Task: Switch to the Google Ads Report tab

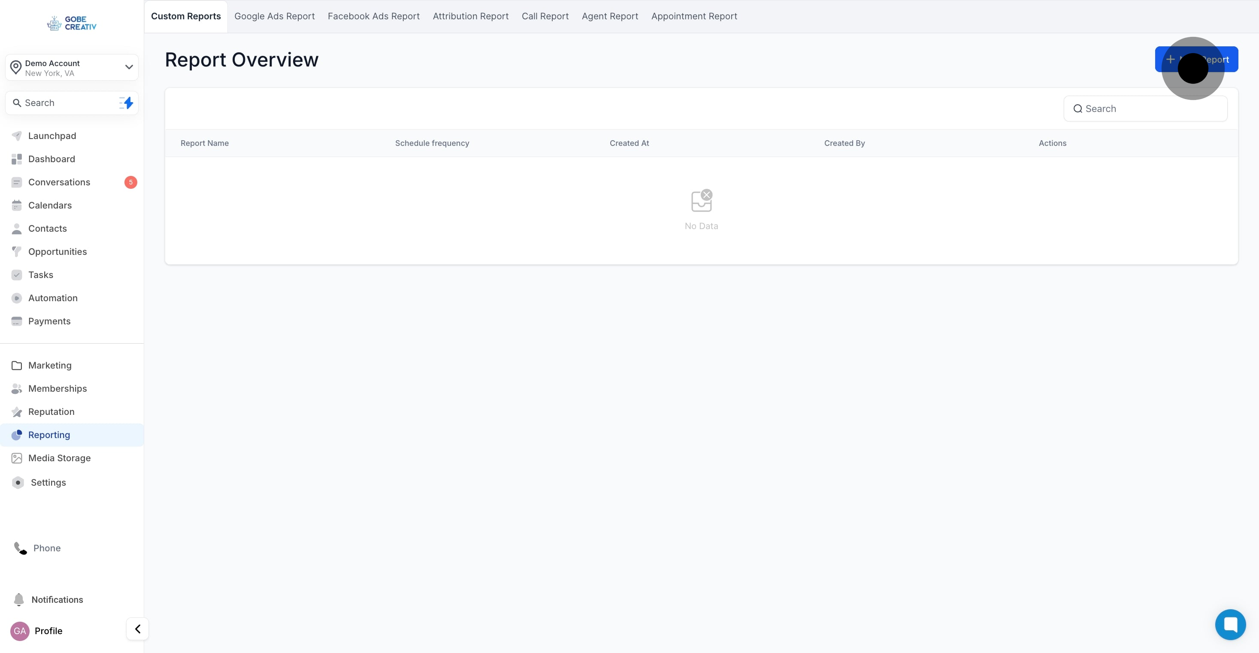Action: pos(274,16)
